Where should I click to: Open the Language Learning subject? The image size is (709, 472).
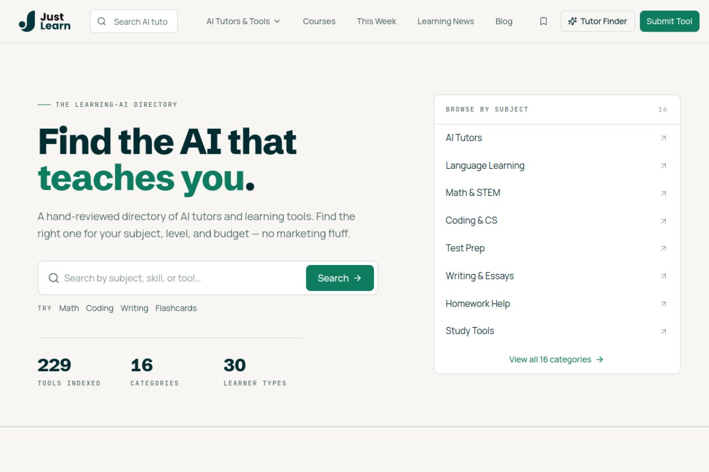[557, 165]
